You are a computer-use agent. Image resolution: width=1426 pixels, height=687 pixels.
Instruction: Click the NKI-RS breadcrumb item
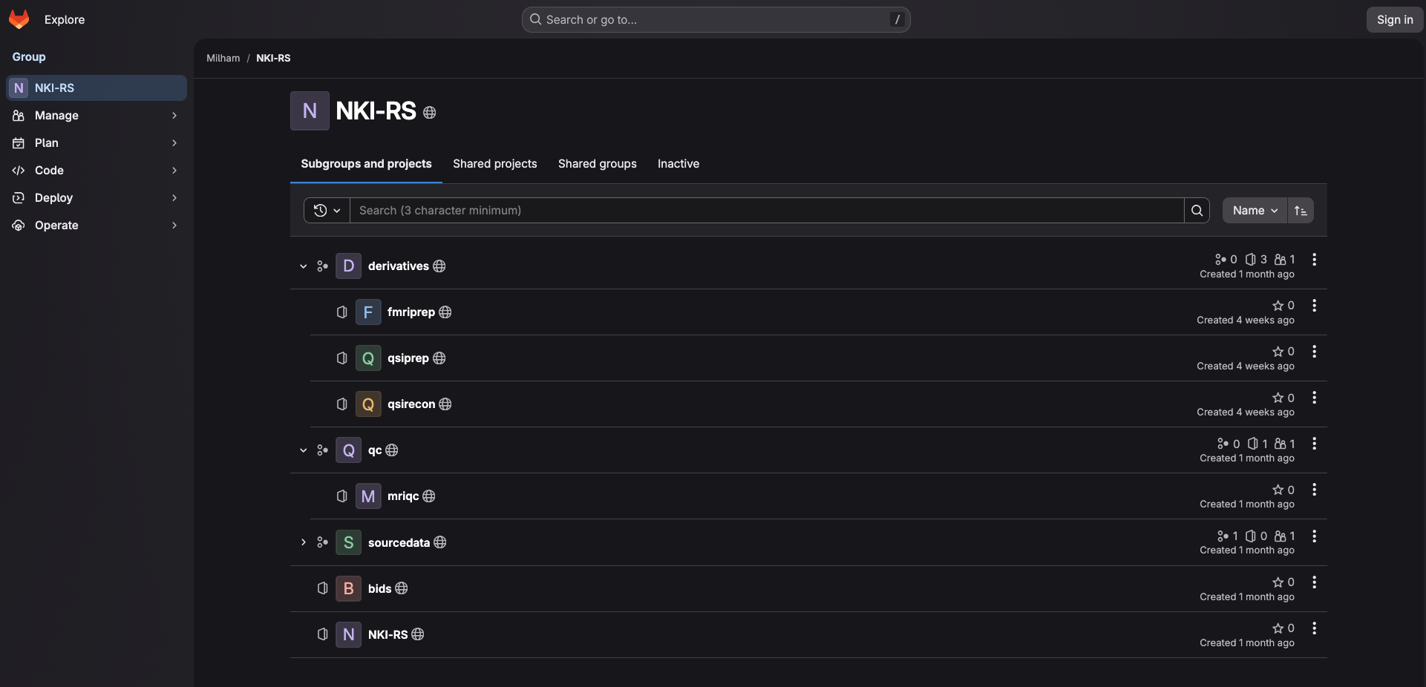(x=273, y=59)
